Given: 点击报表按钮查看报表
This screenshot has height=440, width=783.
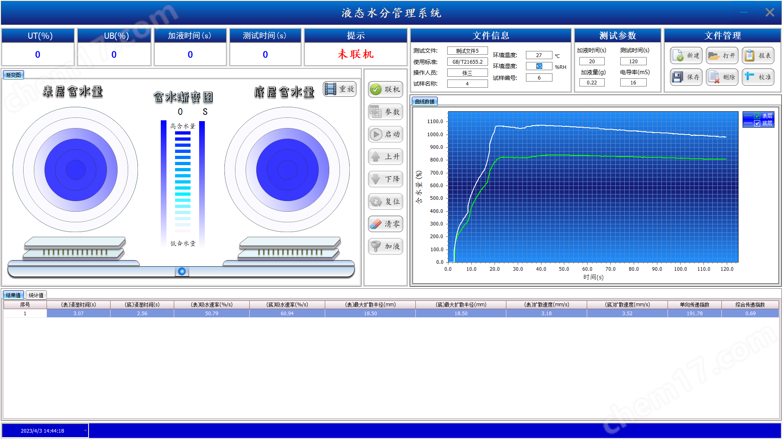Looking at the screenshot, I should (758, 55).
